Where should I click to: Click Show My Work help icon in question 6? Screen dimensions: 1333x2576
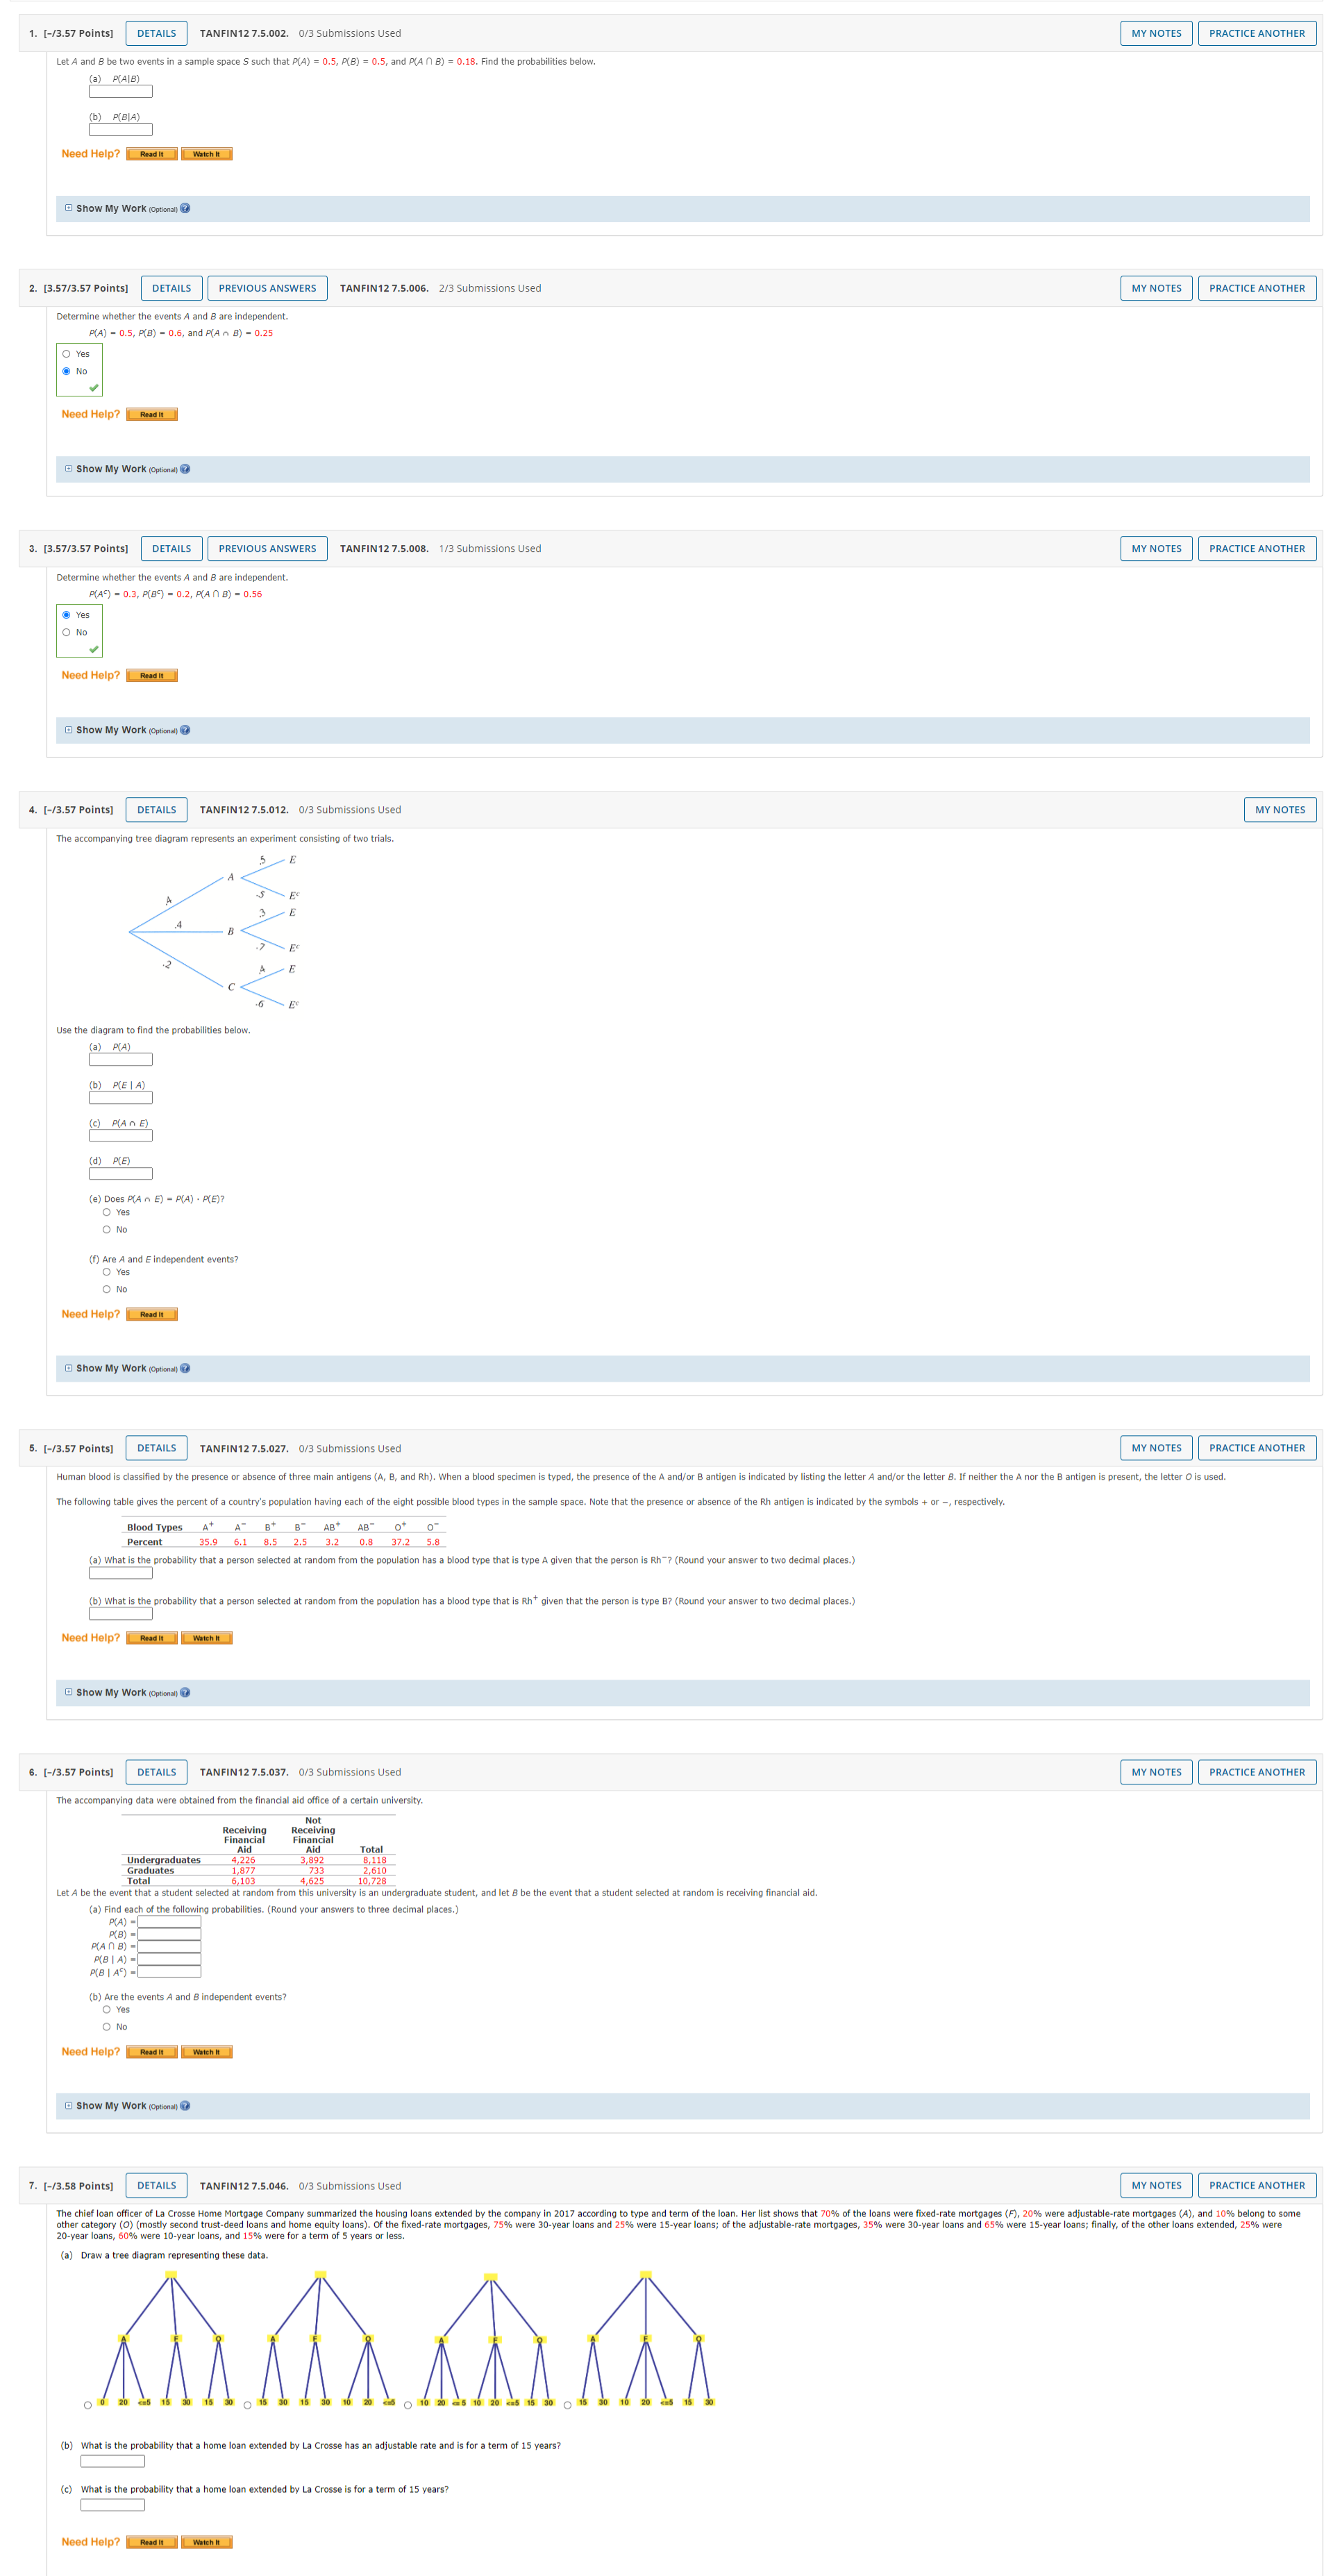point(185,2106)
